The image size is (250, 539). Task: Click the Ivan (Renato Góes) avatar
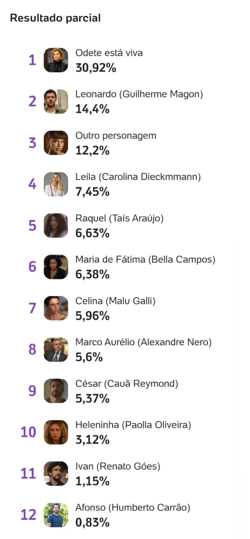pyautogui.click(x=56, y=474)
